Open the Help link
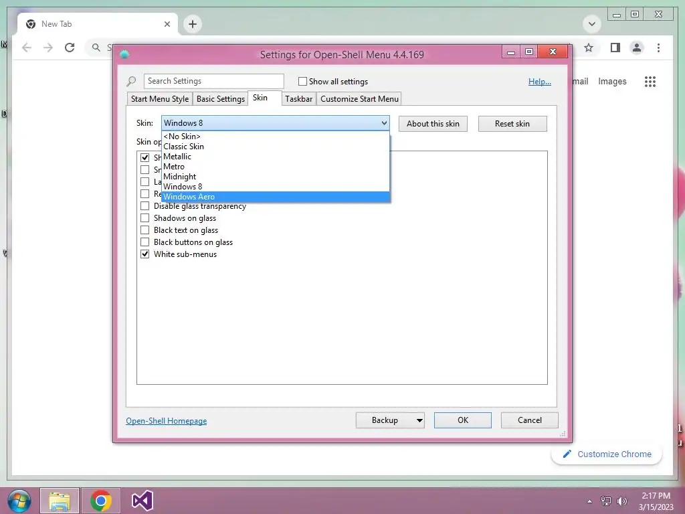Viewport: 685px width, 514px height. [540, 81]
